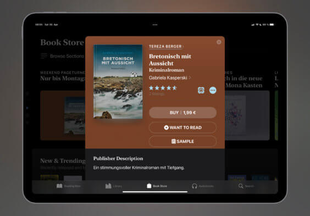Buy the book for 1,99 €
The width and height of the screenshot is (310, 216).
[x=182, y=113]
